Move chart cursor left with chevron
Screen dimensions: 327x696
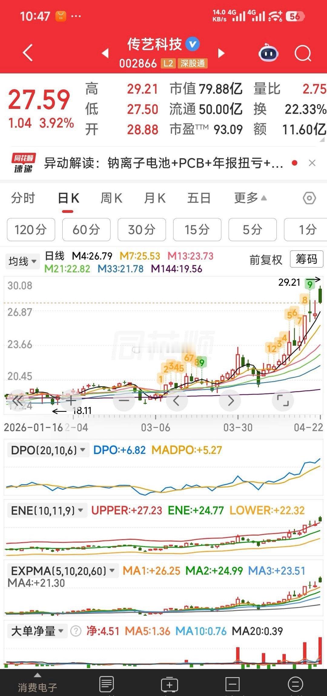tap(177, 401)
